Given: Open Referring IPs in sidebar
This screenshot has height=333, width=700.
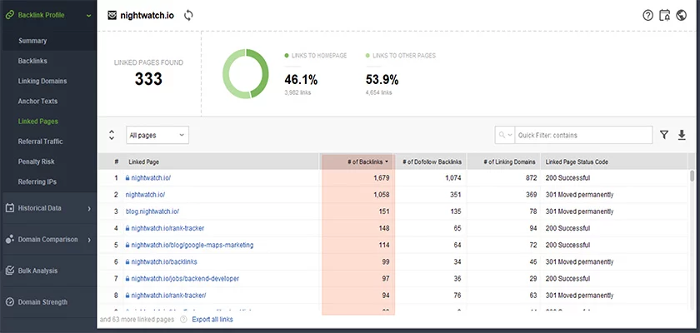Looking at the screenshot, I should [x=37, y=181].
